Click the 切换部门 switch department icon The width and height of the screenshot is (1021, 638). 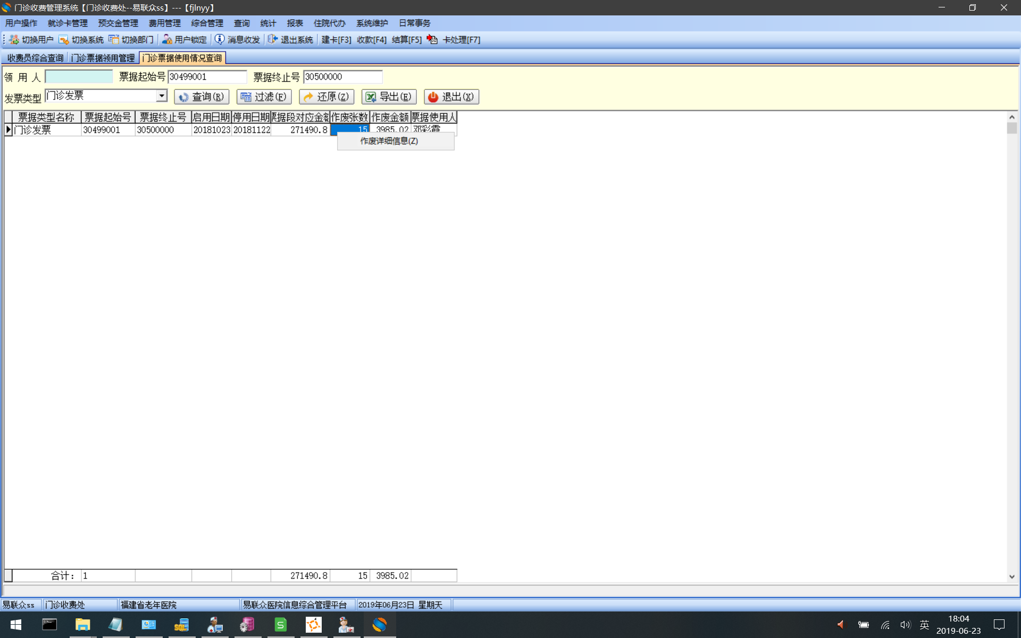click(x=113, y=40)
